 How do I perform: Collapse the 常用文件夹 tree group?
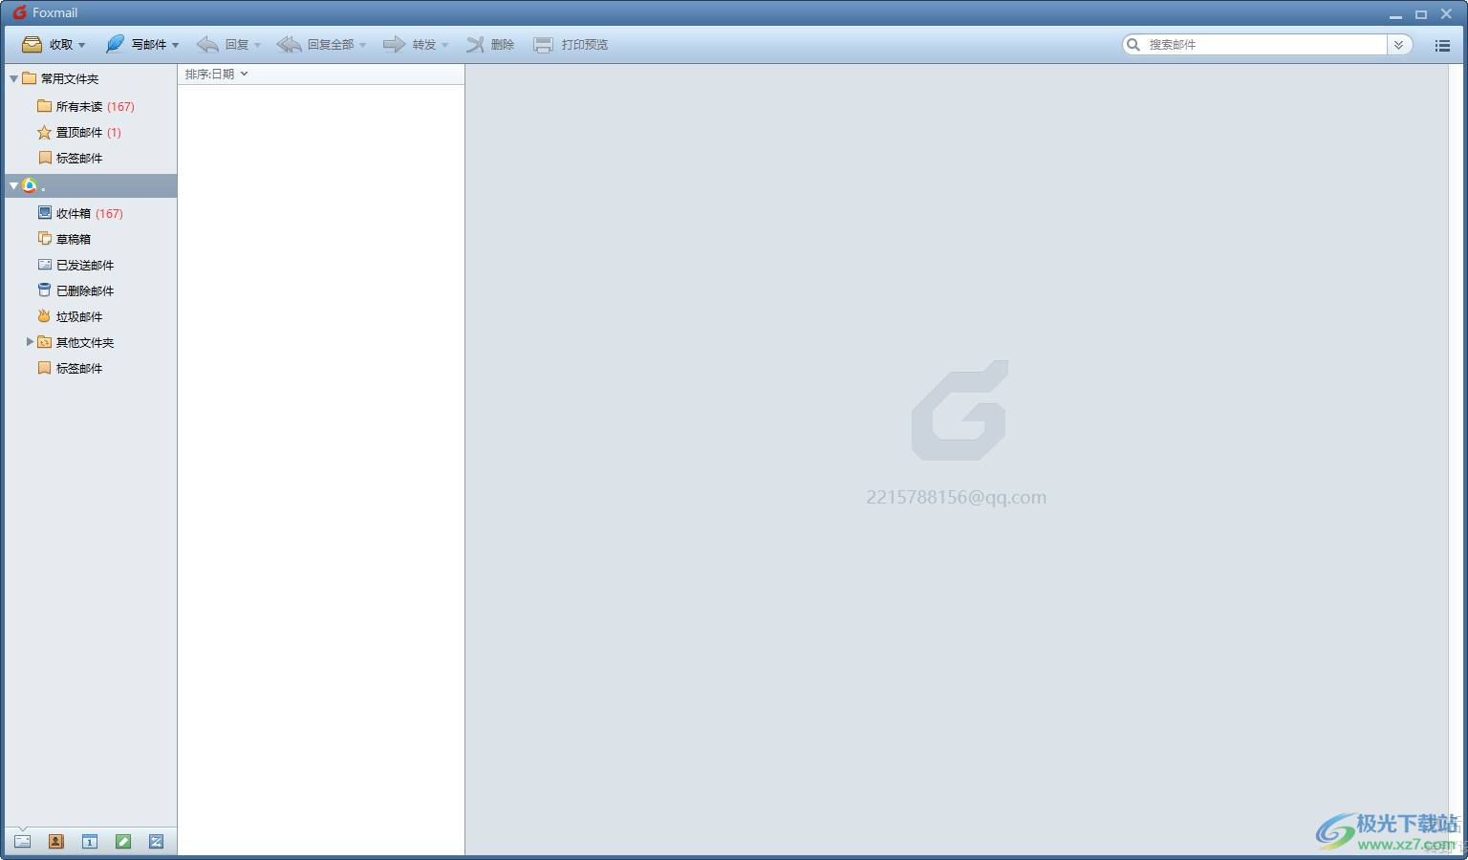click(x=13, y=78)
